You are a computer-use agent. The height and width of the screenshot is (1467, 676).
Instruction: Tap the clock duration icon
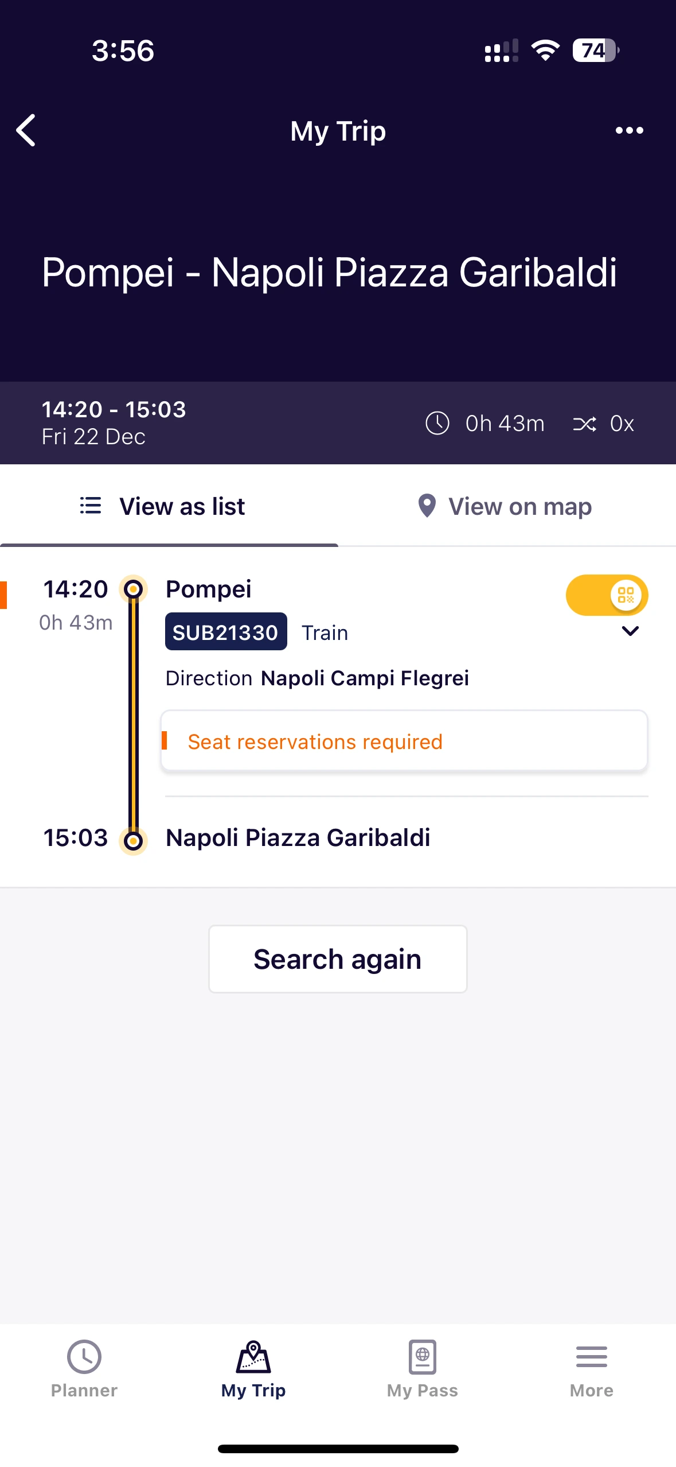[437, 424]
